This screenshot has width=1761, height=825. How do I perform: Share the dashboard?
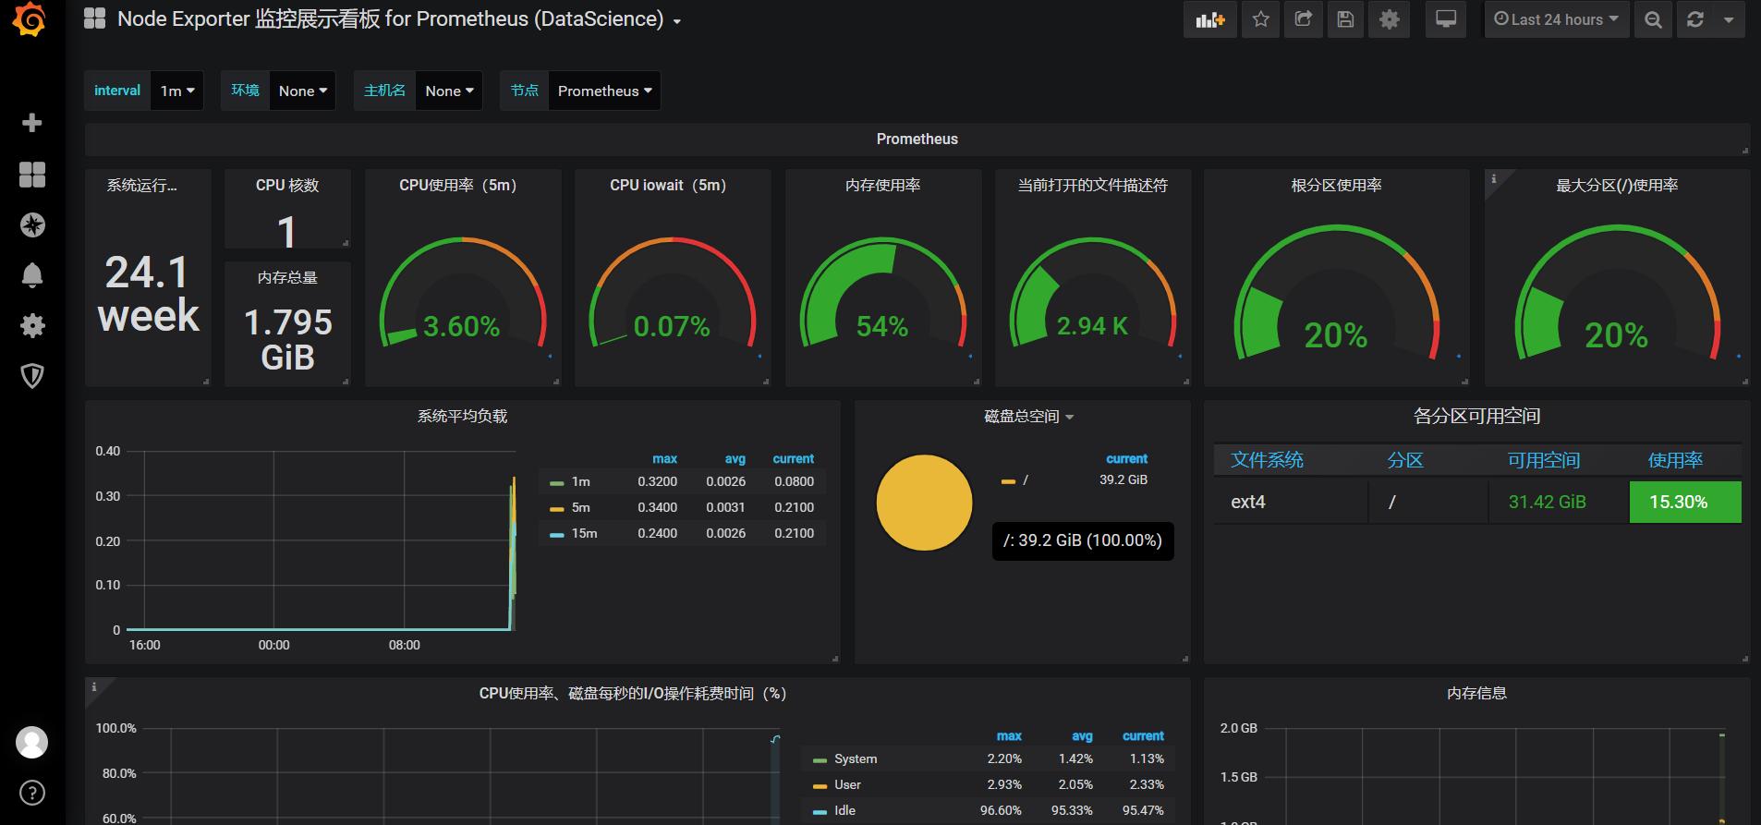(x=1304, y=19)
